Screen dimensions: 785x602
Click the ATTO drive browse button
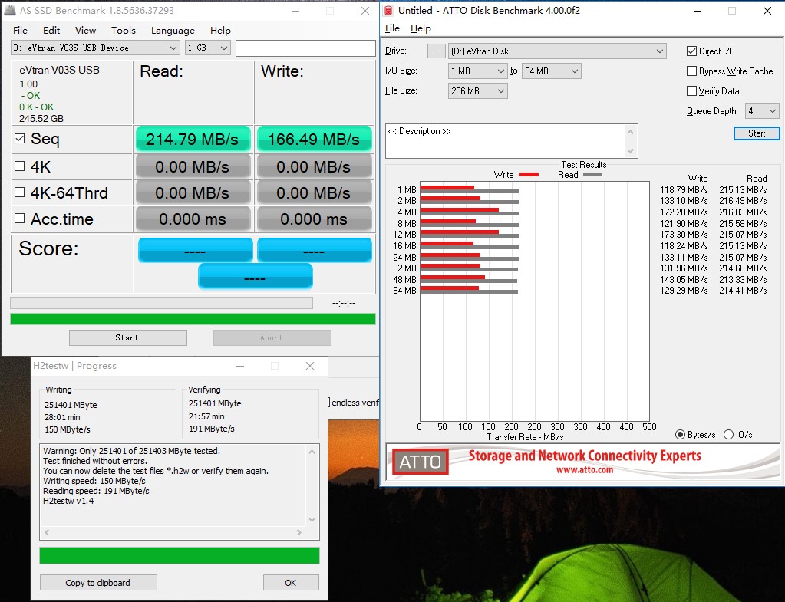[x=436, y=51]
